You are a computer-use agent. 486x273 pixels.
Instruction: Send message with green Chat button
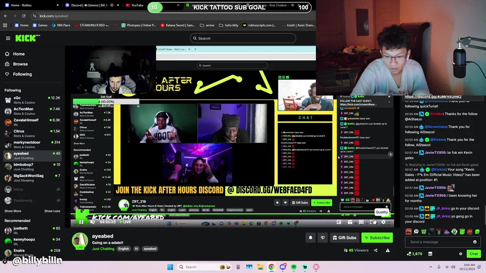[x=473, y=254]
